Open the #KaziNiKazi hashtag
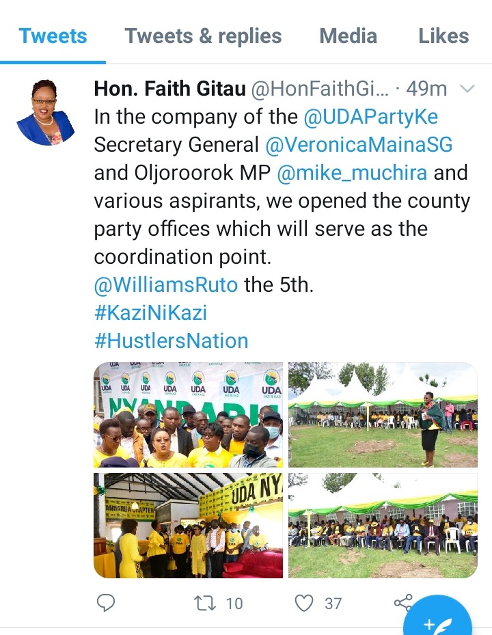The height and width of the screenshot is (635, 492). click(x=150, y=312)
